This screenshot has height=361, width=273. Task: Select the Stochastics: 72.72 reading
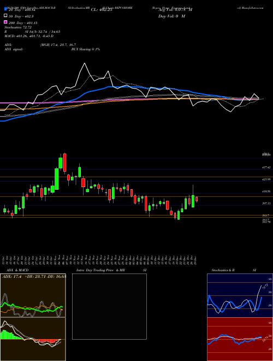18,27
